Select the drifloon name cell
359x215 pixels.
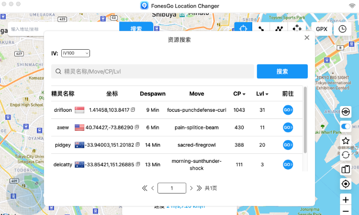[63, 110]
